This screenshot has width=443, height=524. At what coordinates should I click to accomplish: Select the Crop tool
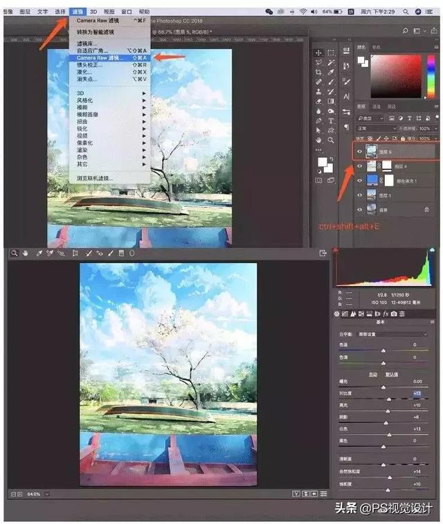[318, 72]
